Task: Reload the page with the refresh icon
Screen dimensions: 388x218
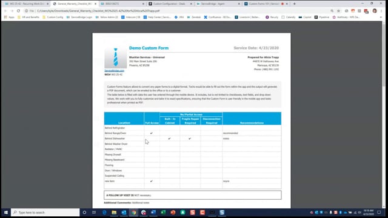Action: [18, 11]
